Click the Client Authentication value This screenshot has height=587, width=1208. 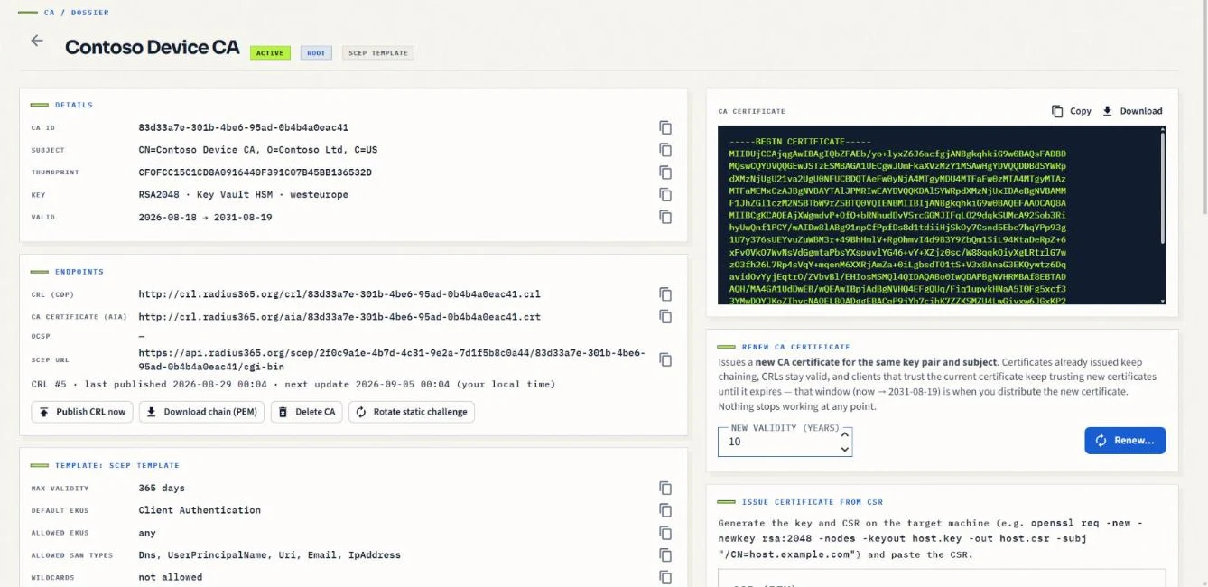pyautogui.click(x=200, y=510)
